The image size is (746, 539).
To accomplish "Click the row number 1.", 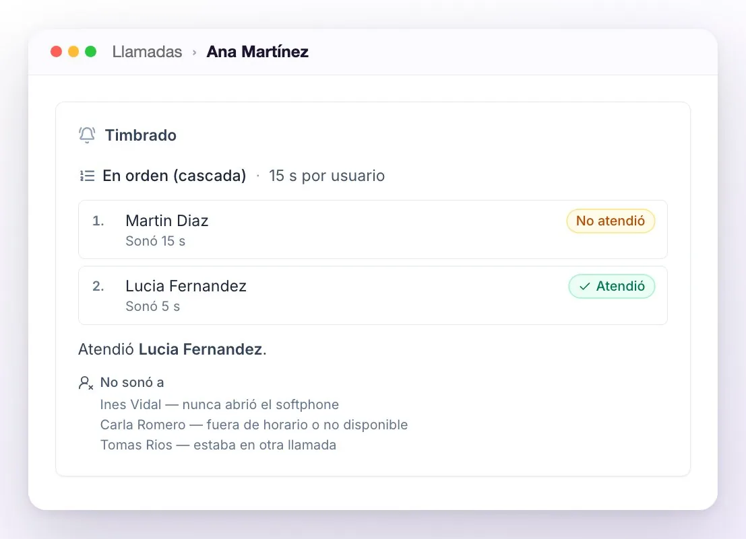I will tap(98, 221).
